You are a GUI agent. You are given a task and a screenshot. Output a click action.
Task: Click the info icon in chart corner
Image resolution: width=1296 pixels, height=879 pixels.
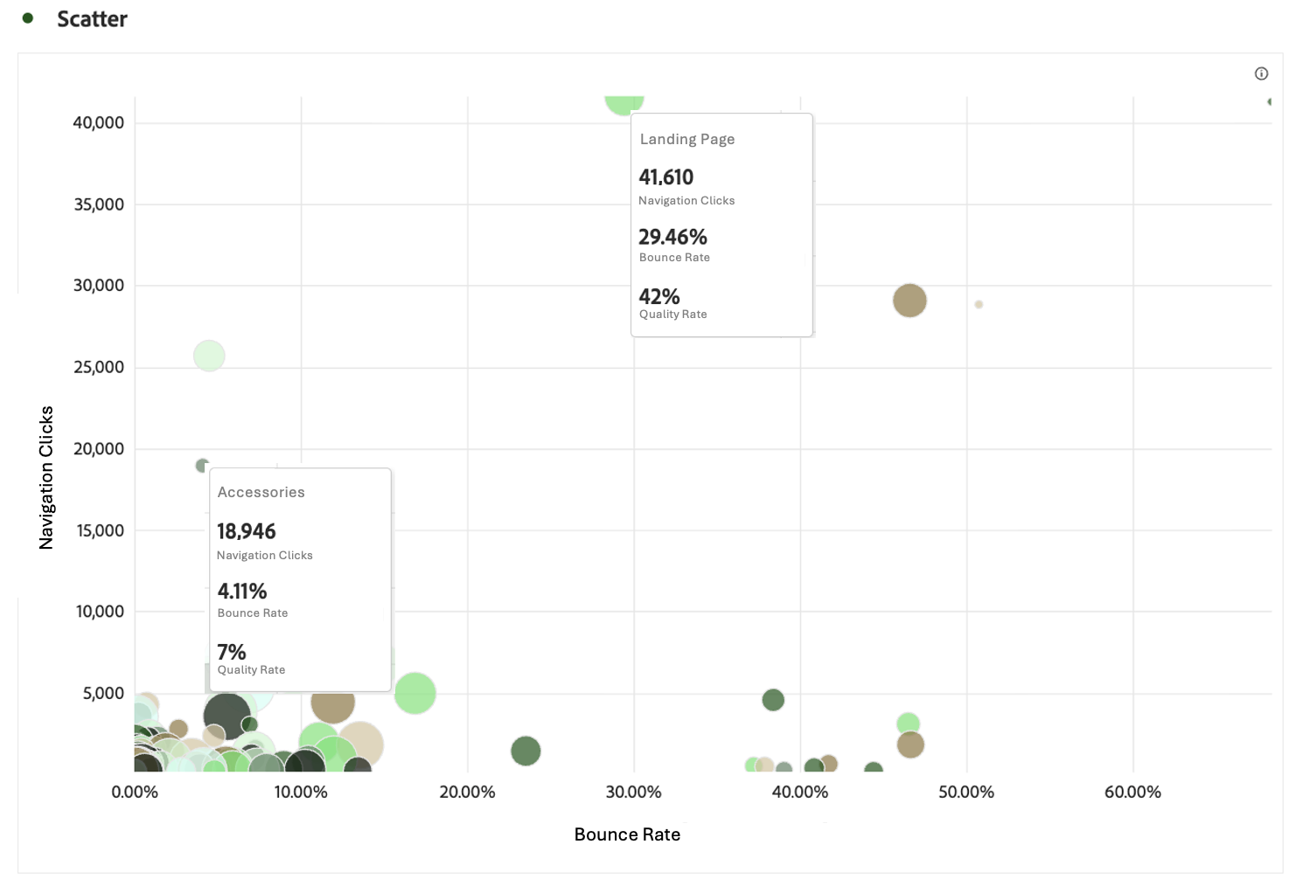[x=1261, y=73]
